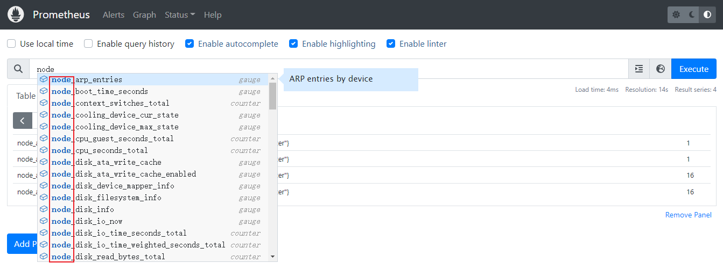Click the Prometheus brand title
Screen dimensions: 723x270
pos(61,14)
